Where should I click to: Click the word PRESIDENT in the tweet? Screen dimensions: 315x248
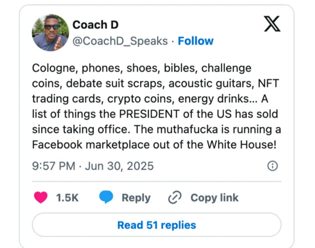(x=149, y=114)
